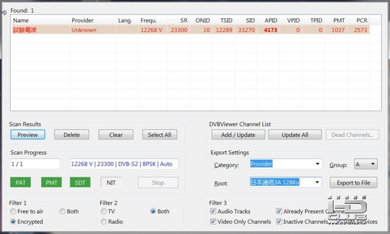Screen dimensions: 390x234
Task: Sort by VPID column header
Action: 291,20
